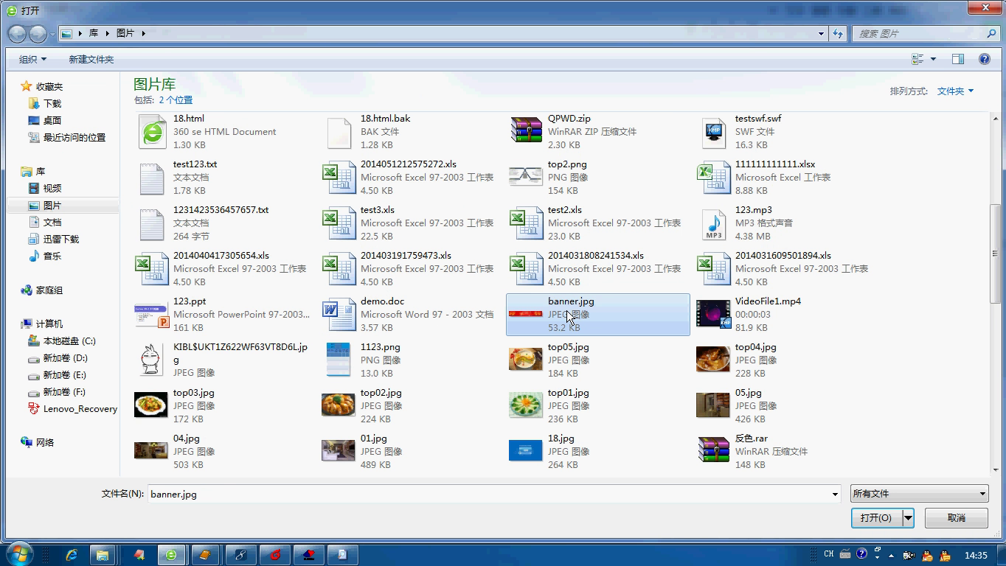1006x566 pixels.
Task: Expand the 图片 breadcrumb arrow
Action: point(143,33)
